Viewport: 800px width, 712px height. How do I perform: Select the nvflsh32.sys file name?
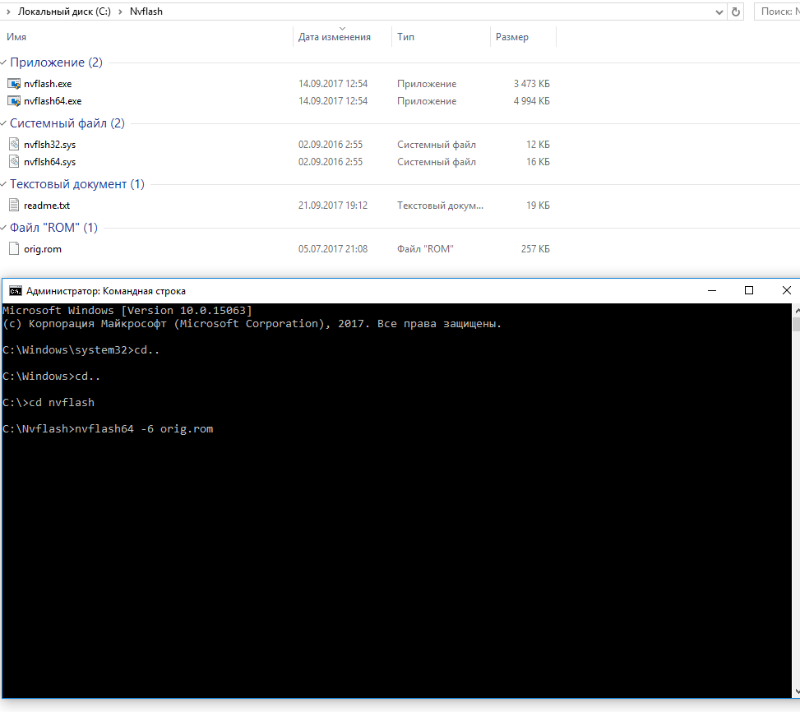[49, 145]
